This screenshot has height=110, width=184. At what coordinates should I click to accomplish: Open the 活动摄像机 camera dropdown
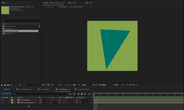click(x=105, y=85)
